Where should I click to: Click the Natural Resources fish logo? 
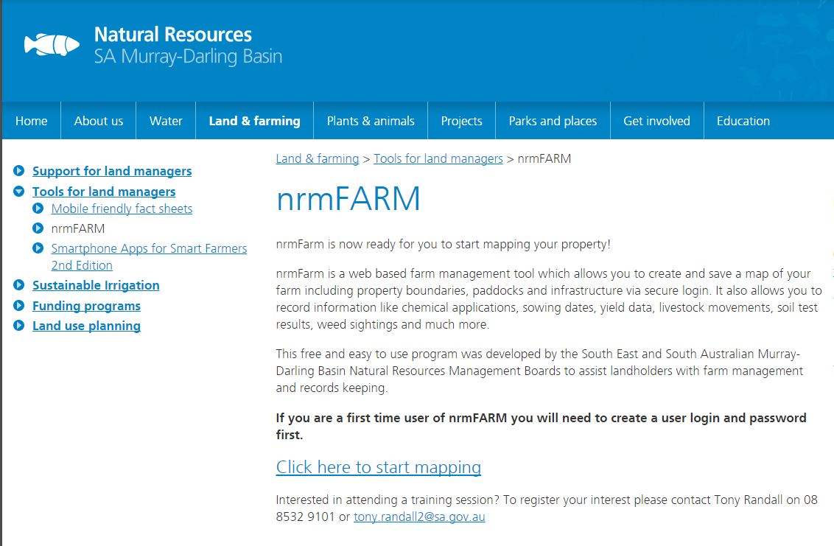pyautogui.click(x=52, y=45)
